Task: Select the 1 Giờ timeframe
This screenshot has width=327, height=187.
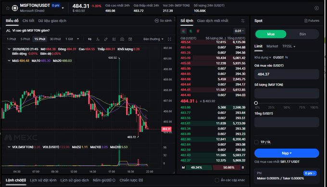Action: pyautogui.click(x=69, y=39)
